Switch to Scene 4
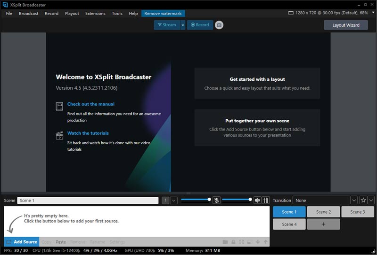This screenshot has height=255, width=377. tap(289, 224)
